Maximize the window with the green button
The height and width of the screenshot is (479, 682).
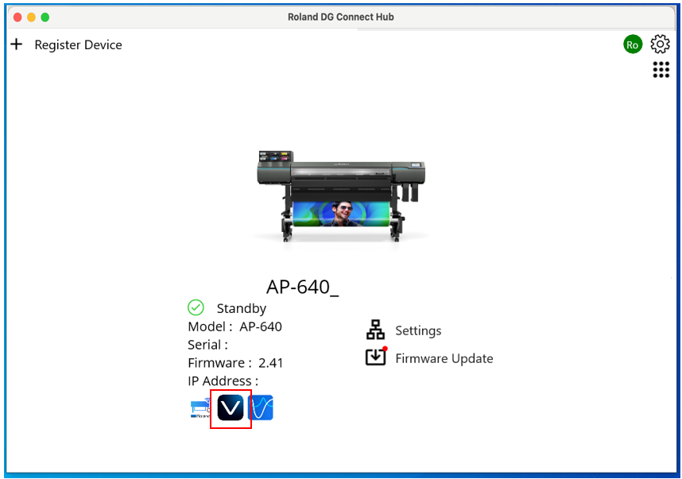pyautogui.click(x=45, y=17)
